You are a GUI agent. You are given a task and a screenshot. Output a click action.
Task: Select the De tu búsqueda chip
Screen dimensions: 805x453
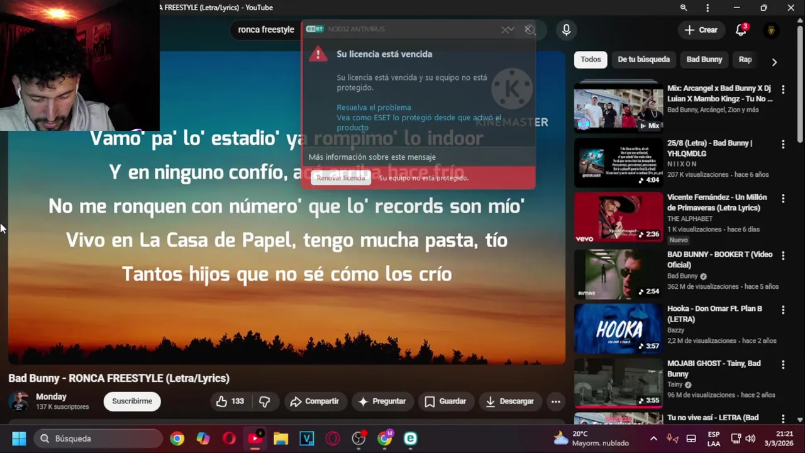pos(643,59)
